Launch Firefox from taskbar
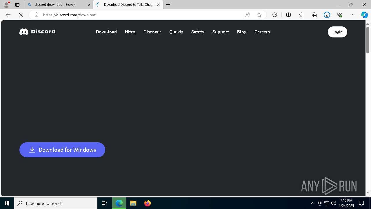The image size is (371, 209). [148, 203]
